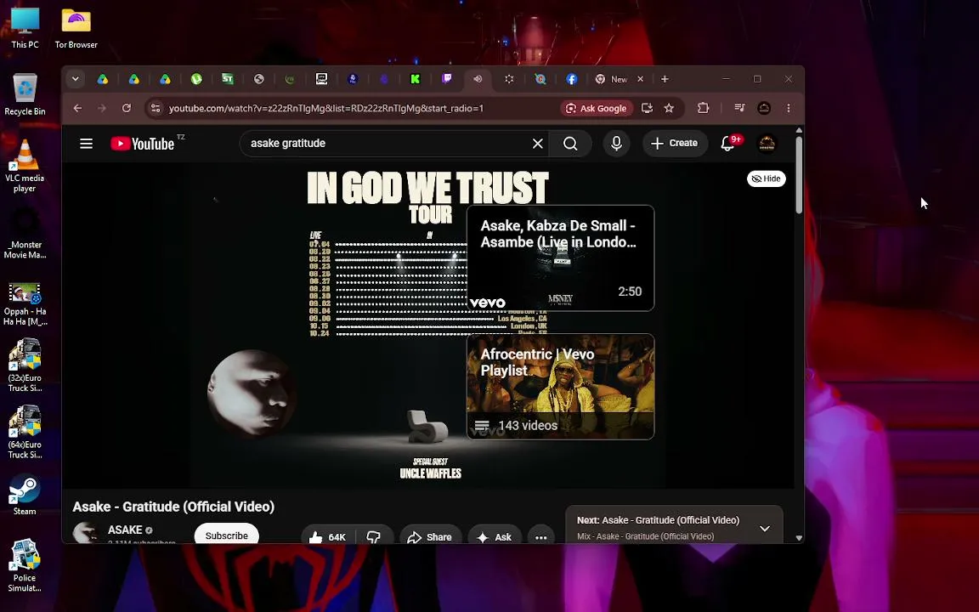The height and width of the screenshot is (612, 979).
Task: Reload the page in Chrome
Action: (x=127, y=108)
